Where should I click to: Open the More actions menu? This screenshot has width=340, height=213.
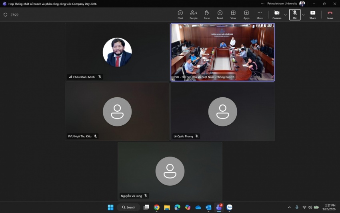(260, 15)
